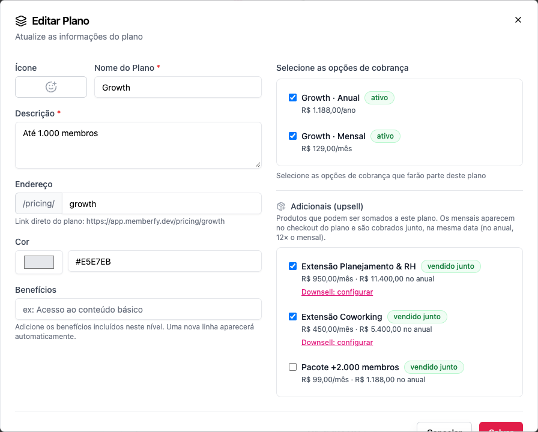Viewport: 538px width, 432px height.
Task: Click the R$ 950,00/mês price line
Action: (x=368, y=279)
